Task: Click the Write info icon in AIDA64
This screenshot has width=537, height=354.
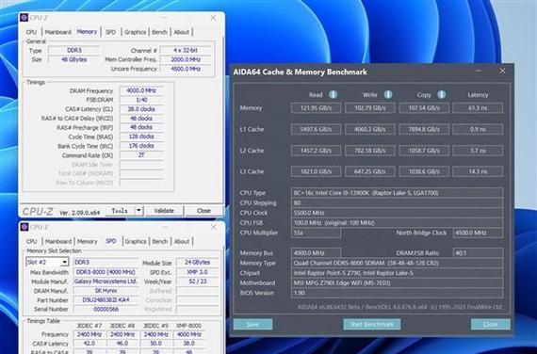Action: pyautogui.click(x=388, y=94)
